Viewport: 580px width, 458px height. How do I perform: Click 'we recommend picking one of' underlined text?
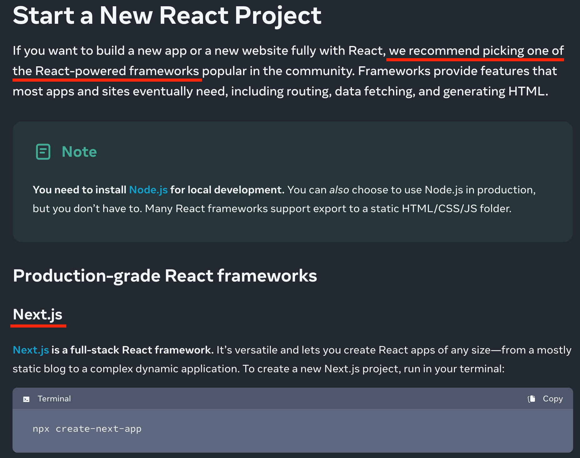pos(476,51)
